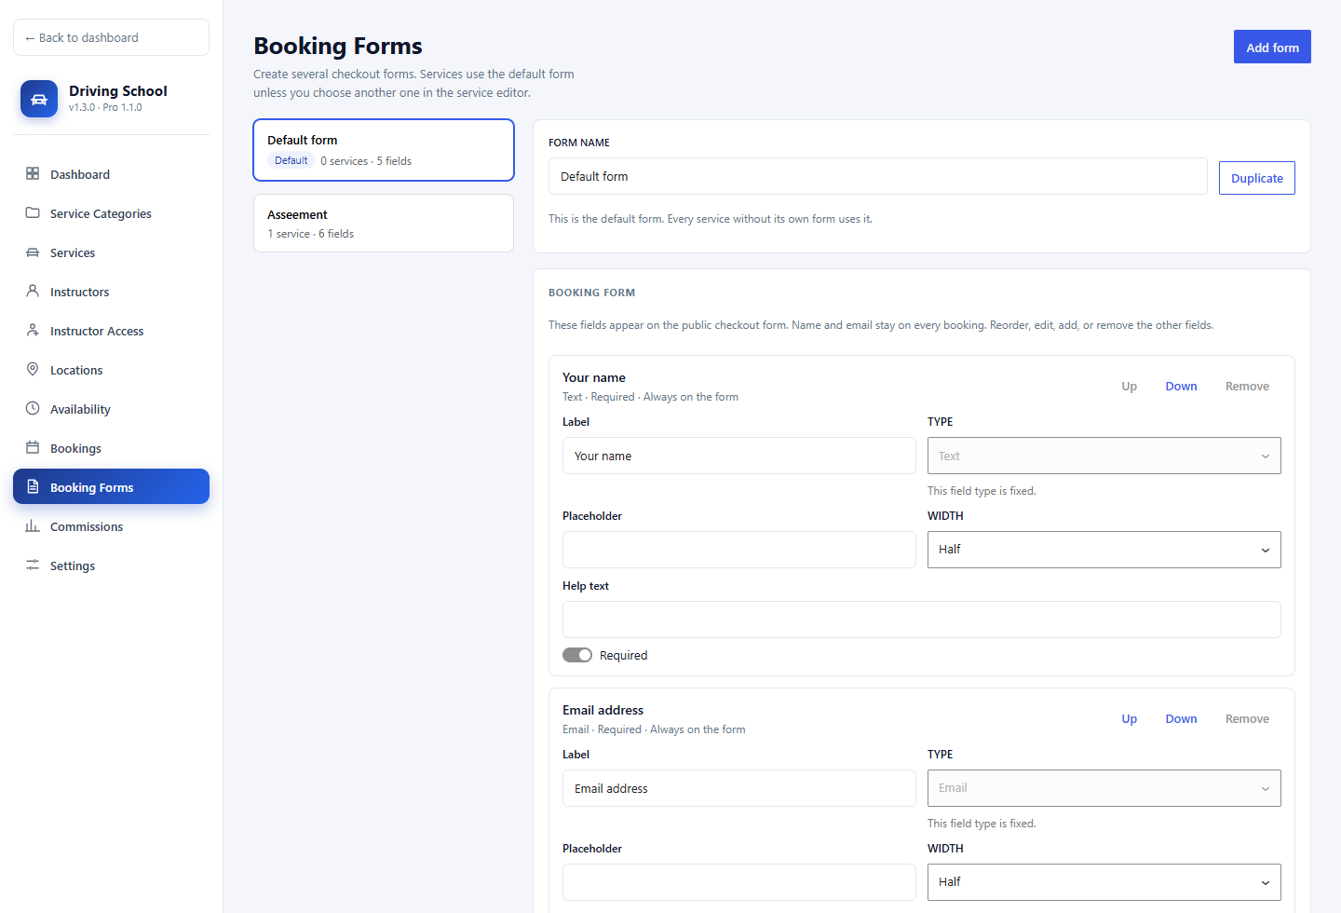Click the Booking Forms document icon
Image resolution: width=1341 pixels, height=913 pixels.
tap(33, 487)
